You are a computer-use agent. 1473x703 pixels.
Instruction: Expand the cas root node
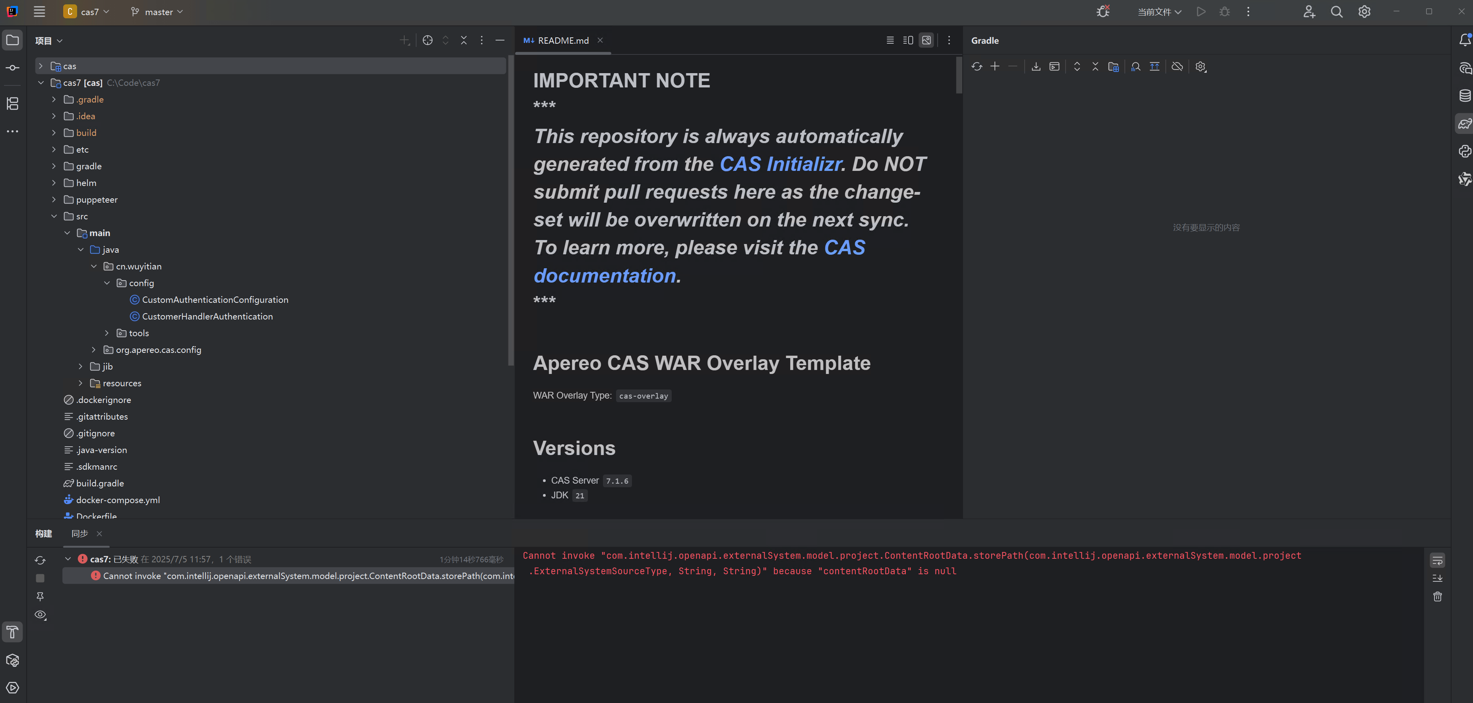tap(40, 66)
